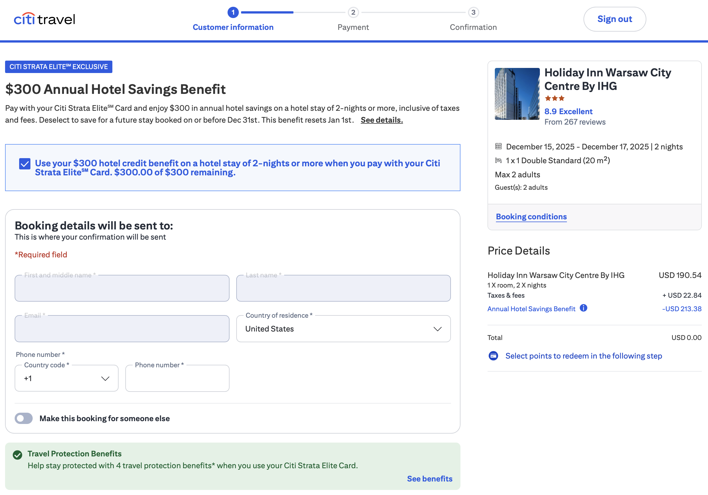The height and width of the screenshot is (495, 708).
Task: Click the First and middle name field
Action: click(122, 288)
